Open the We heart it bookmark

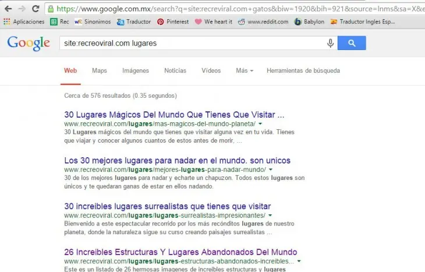click(x=214, y=22)
